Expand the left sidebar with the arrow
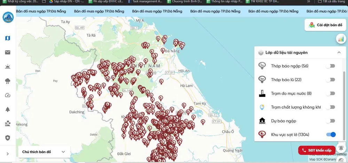Viewport: 348px width, 163px height. 8,154
